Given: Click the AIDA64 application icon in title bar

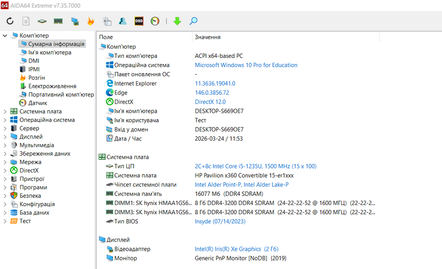Looking at the screenshot, I should [5, 6].
